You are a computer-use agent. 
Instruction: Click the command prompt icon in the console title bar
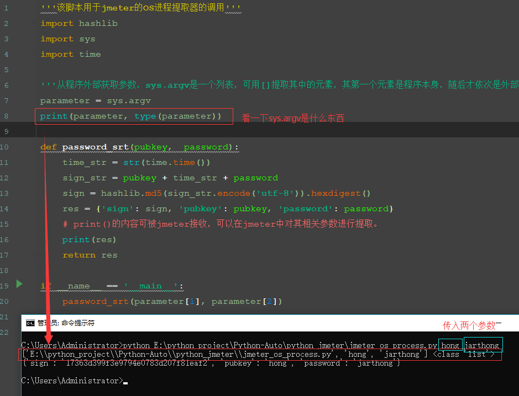tap(30, 323)
